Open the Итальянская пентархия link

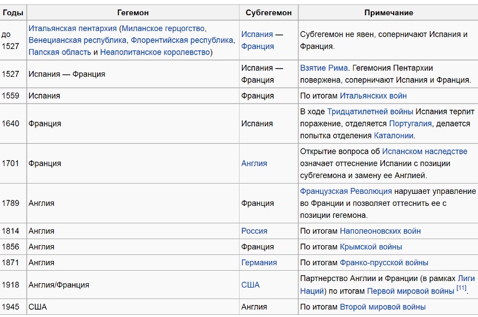coord(72,29)
